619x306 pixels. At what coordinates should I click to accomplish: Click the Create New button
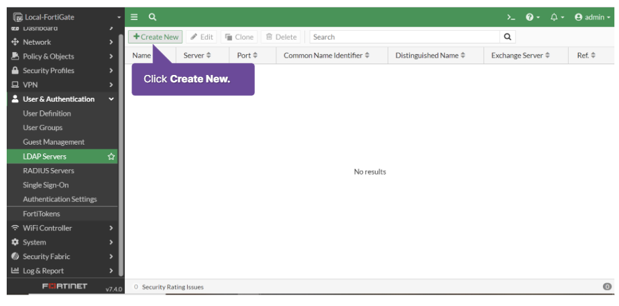point(155,37)
